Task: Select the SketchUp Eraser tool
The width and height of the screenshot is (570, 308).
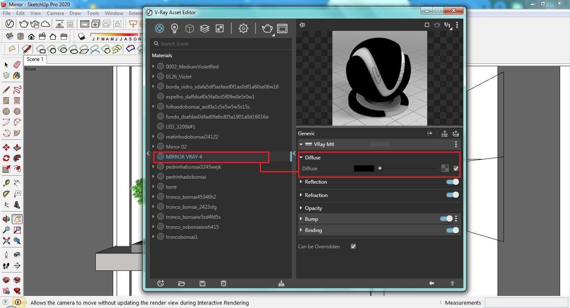Action: coord(17,65)
